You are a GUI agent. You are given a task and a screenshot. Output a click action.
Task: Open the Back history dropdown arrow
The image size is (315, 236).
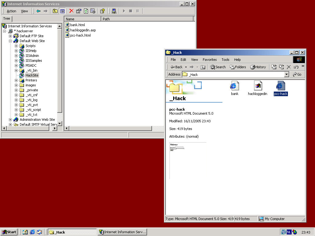tap(186, 67)
